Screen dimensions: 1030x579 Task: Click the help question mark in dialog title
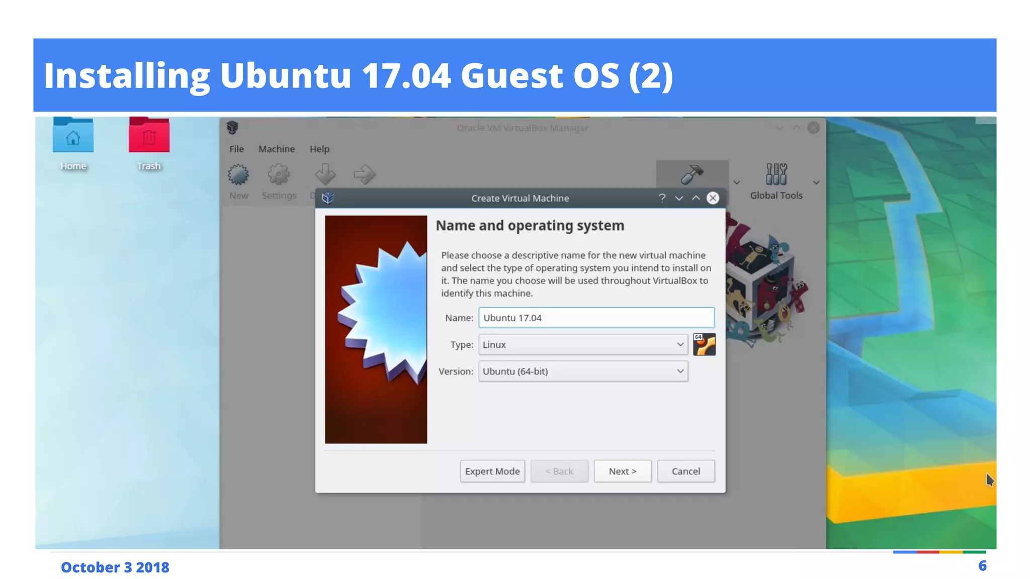coord(662,198)
